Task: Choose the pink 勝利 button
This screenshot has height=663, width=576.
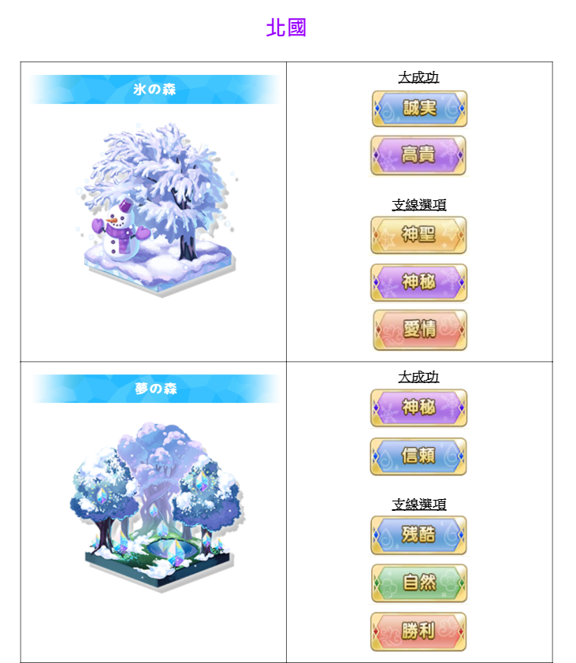Action: pos(418,631)
